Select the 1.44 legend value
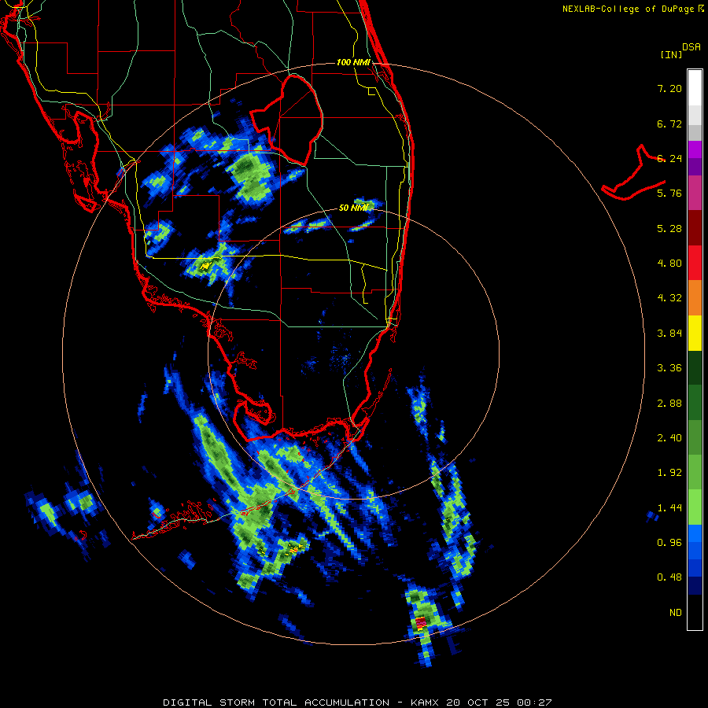Image resolution: width=708 pixels, height=708 pixels. click(x=669, y=508)
